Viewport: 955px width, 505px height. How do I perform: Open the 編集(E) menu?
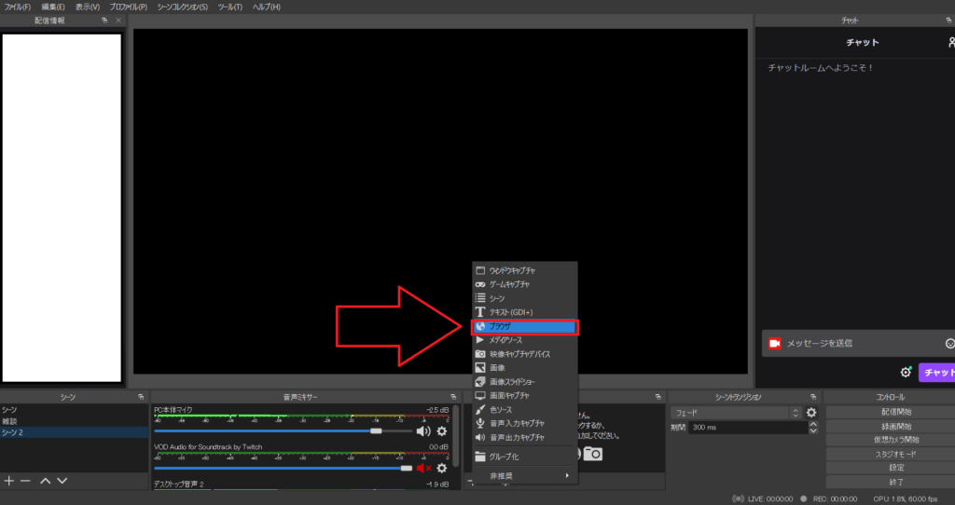[53, 7]
